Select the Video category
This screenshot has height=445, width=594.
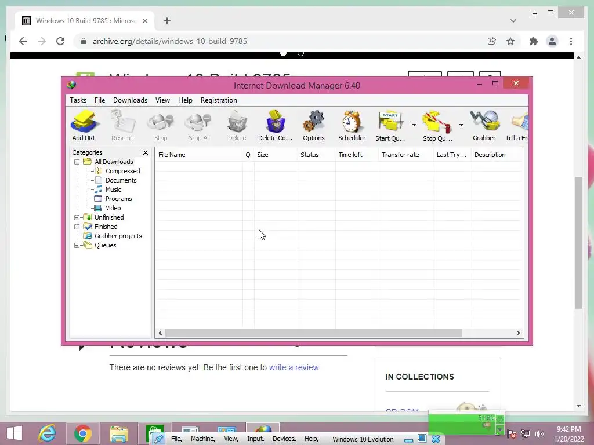point(113,208)
